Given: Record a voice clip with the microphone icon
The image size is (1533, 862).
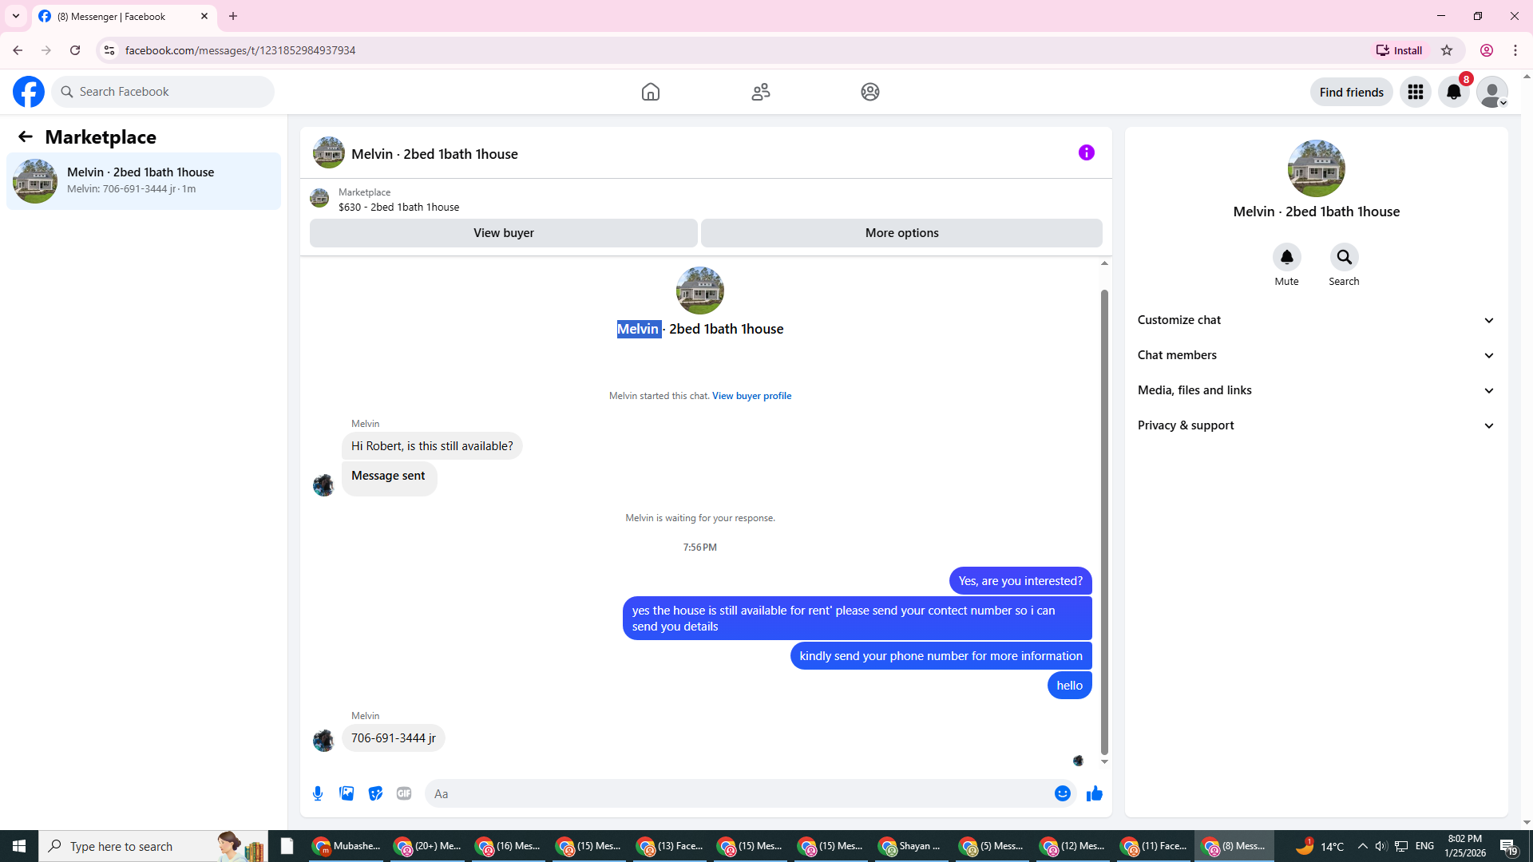Looking at the screenshot, I should point(318,793).
